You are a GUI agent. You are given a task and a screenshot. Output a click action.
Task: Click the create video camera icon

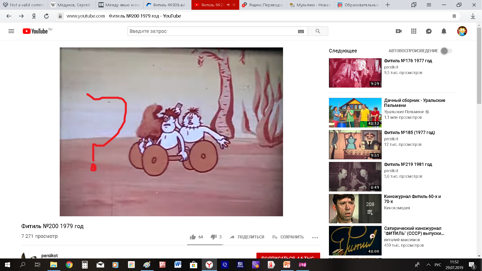point(398,31)
